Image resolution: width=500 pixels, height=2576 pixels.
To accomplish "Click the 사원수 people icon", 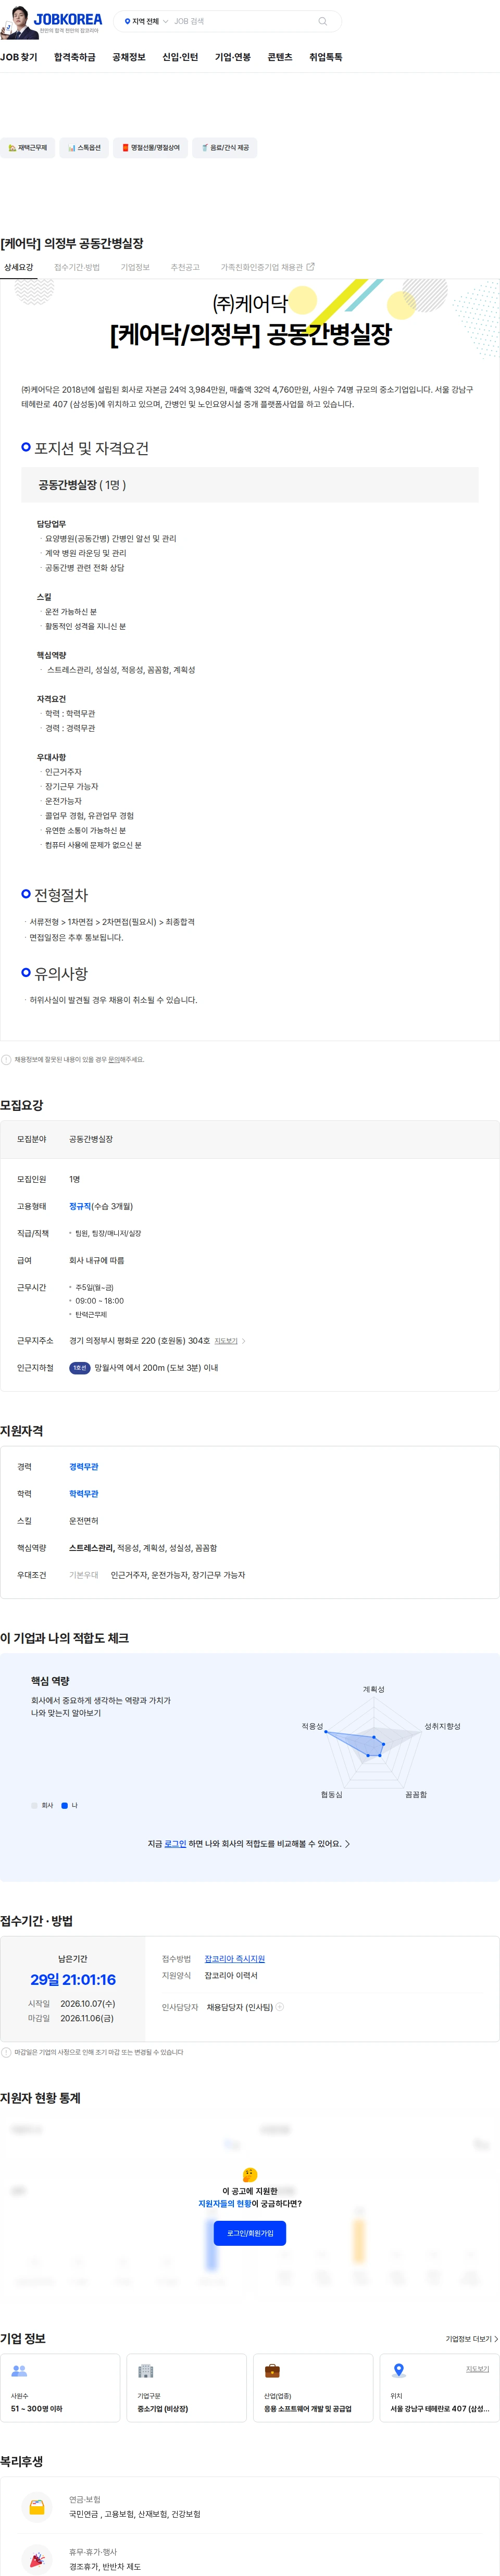I will (19, 2370).
